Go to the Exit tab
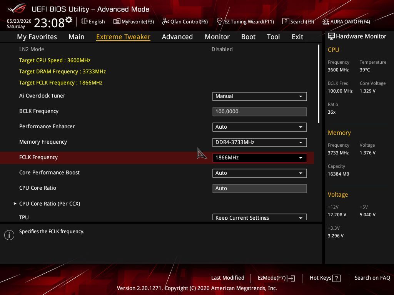The width and height of the screenshot is (394, 295). (x=297, y=37)
